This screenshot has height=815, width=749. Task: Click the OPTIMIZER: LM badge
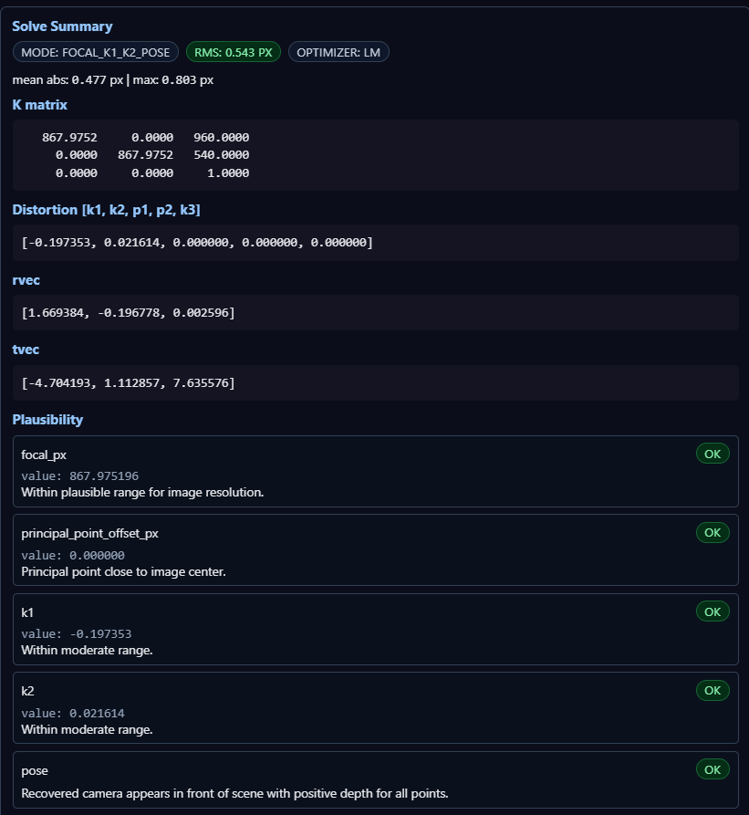tap(338, 52)
